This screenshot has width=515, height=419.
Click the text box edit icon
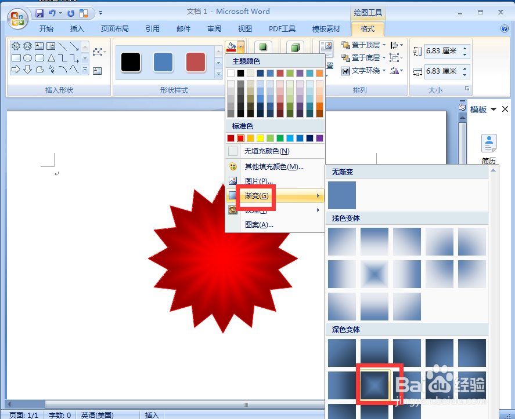tap(97, 71)
